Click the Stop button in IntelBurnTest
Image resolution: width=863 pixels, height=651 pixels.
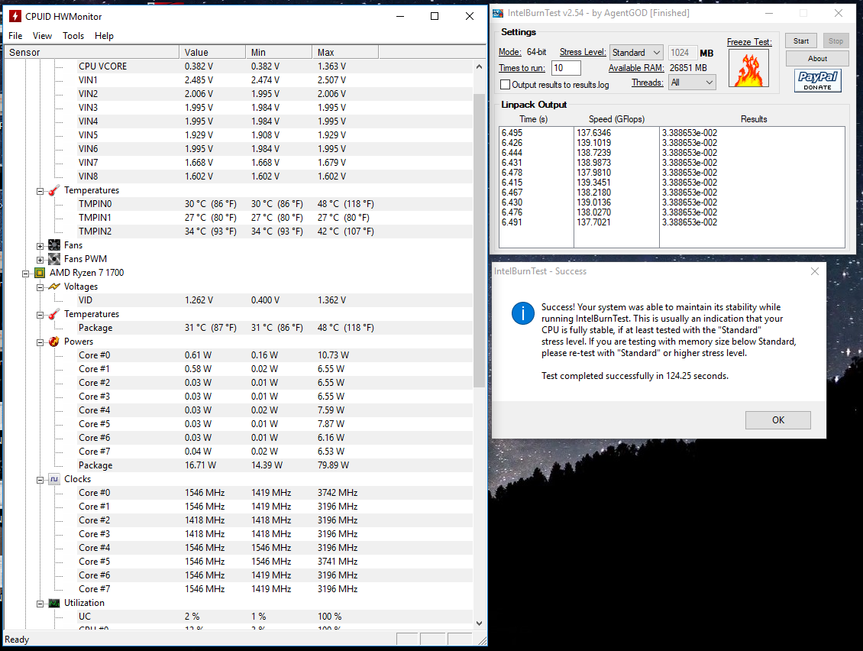pyautogui.click(x=836, y=41)
